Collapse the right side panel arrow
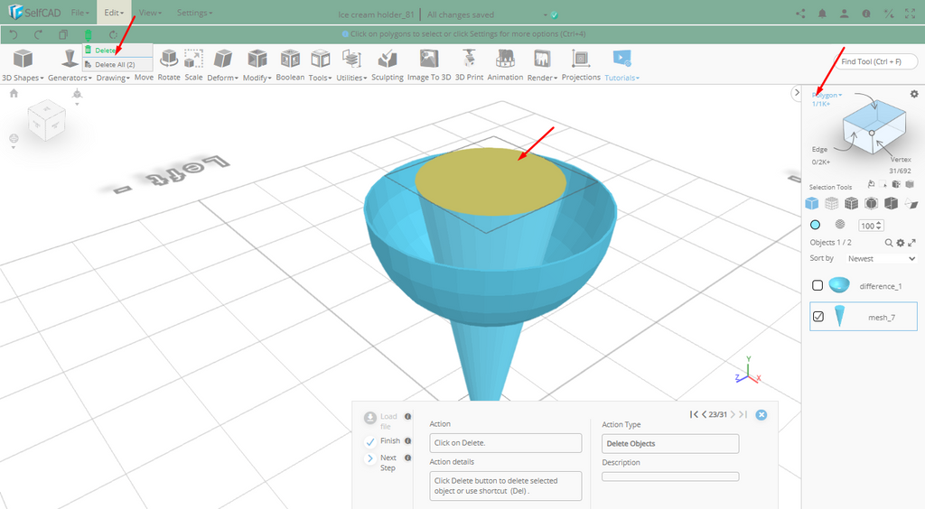 coord(797,92)
